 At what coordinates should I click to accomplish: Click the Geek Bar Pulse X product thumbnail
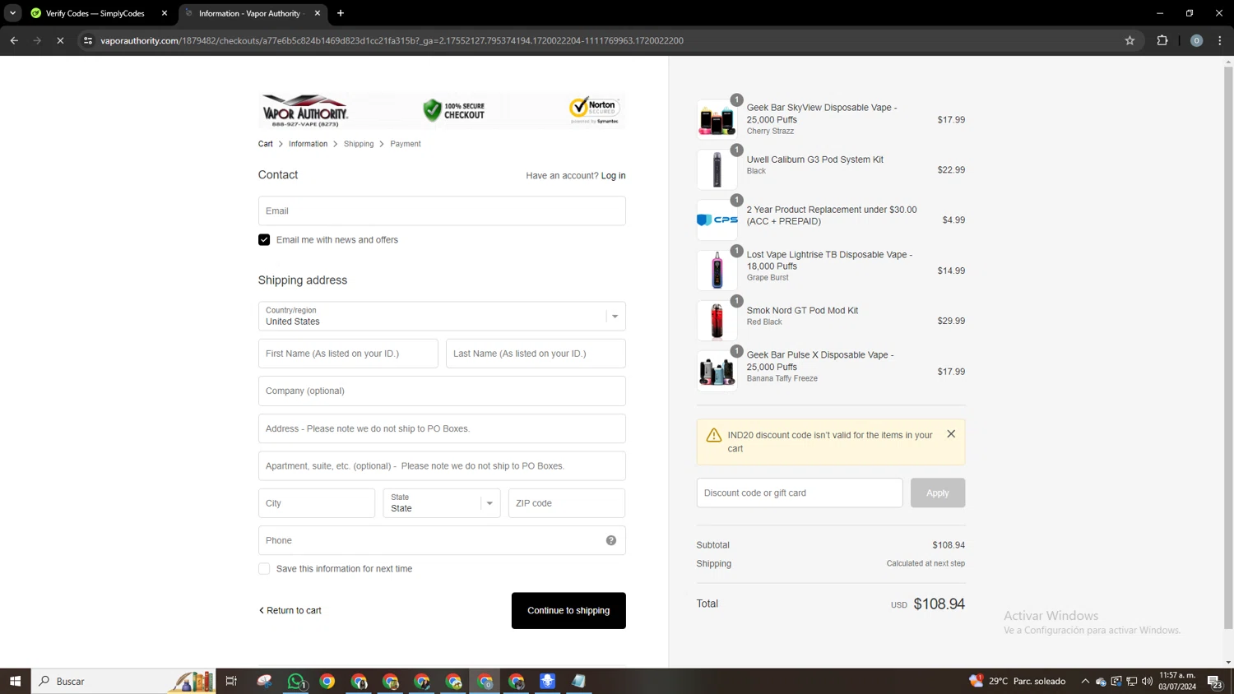tap(717, 372)
